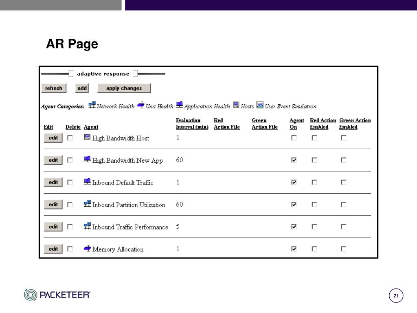Check Delete for Memory Allocation
The height and width of the screenshot is (313, 417).
[70, 249]
